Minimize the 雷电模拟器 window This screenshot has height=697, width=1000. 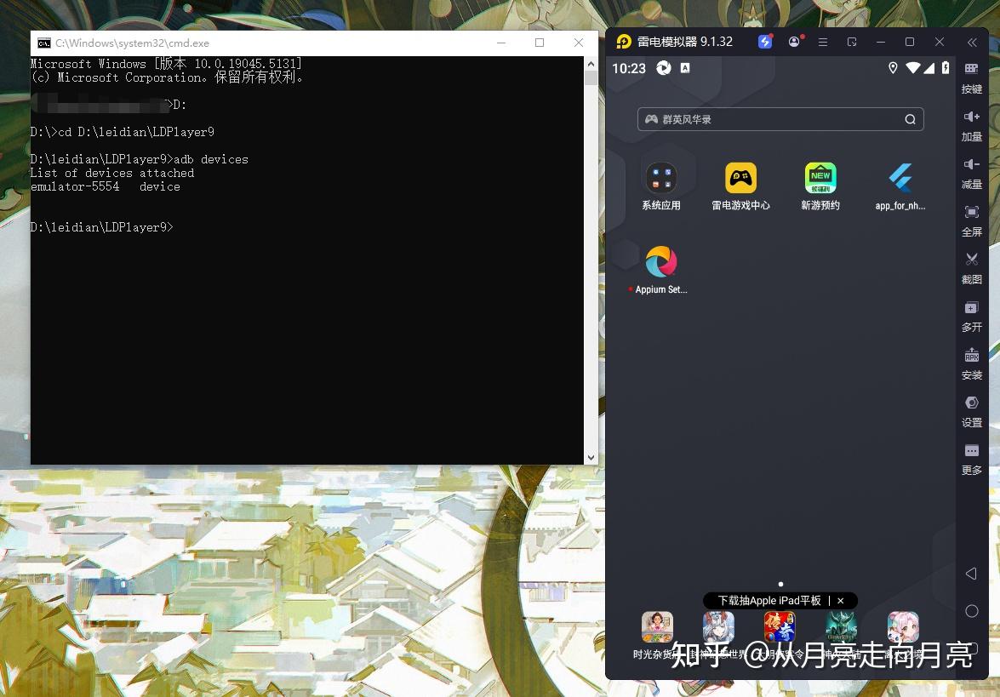881,42
